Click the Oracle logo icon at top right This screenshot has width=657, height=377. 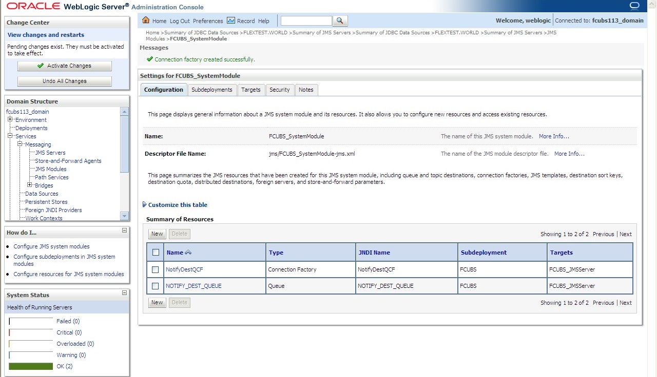coord(634,6)
